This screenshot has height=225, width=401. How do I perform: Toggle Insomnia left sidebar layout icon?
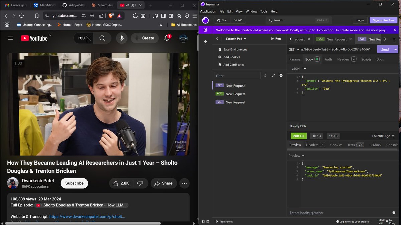pos(203,221)
